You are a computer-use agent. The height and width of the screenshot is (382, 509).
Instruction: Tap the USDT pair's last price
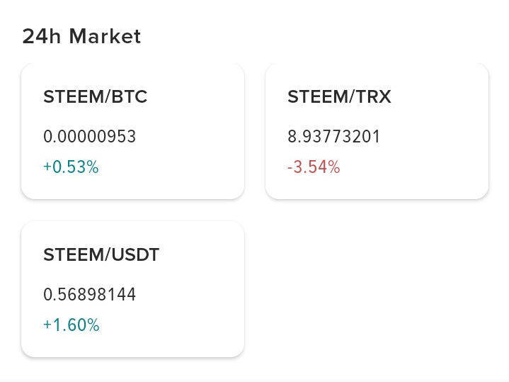pyautogui.click(x=90, y=294)
